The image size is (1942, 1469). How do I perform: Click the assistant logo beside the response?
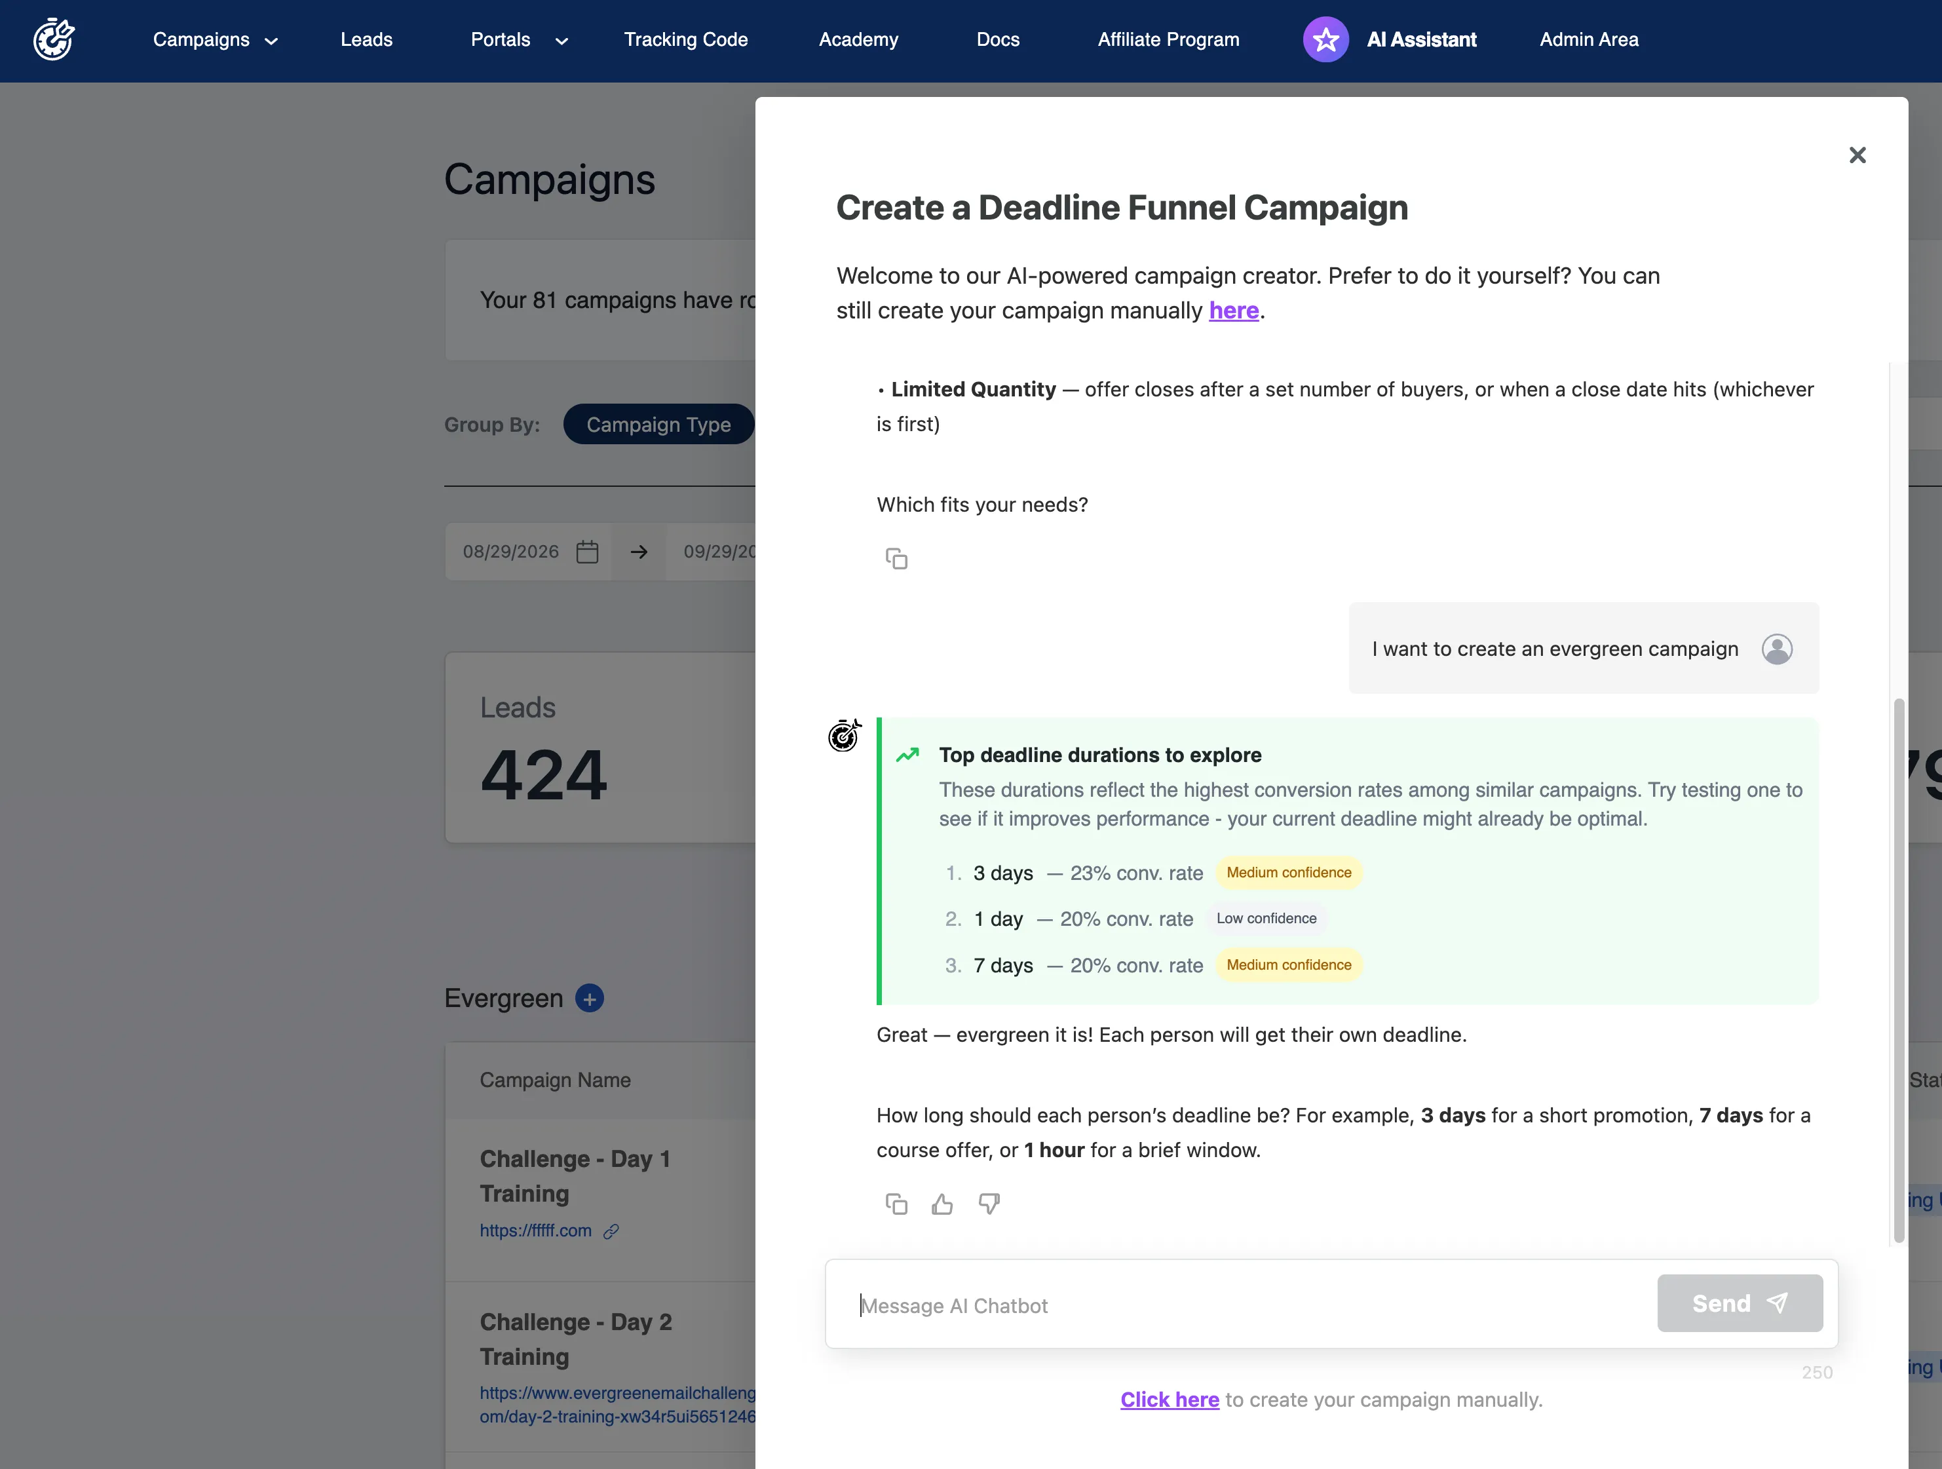click(x=844, y=735)
